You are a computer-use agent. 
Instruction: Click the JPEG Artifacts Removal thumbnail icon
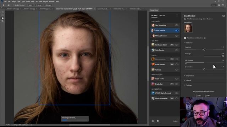tap(153, 93)
